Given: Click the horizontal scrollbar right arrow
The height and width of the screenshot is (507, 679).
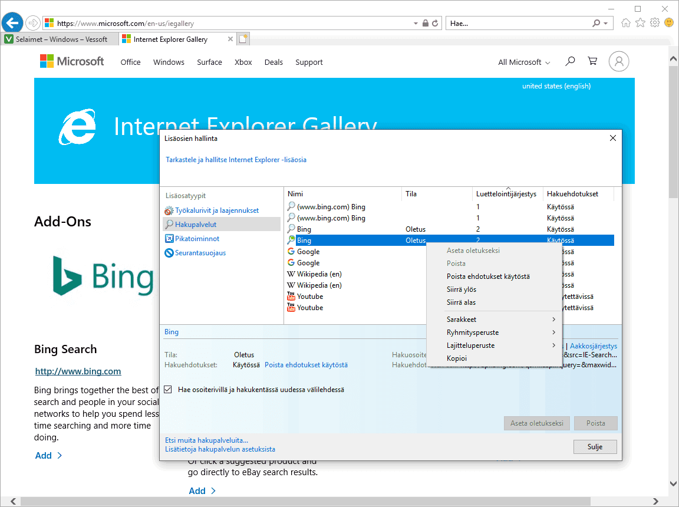Looking at the screenshot, I should [655, 501].
